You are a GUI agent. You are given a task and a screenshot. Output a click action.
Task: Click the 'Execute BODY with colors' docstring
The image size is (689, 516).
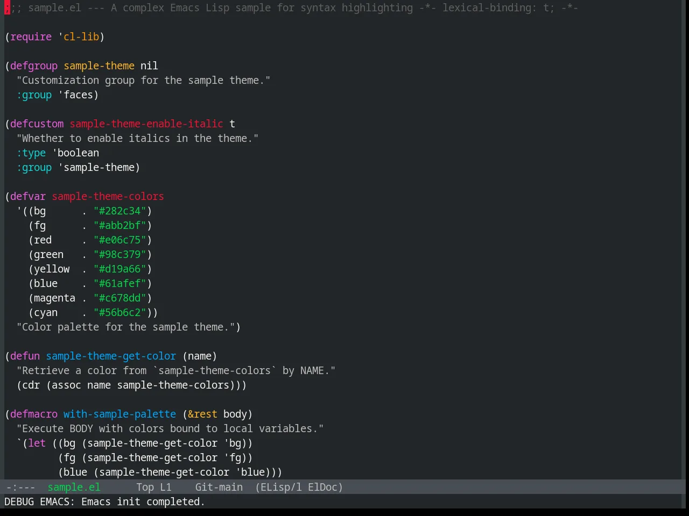[x=170, y=428]
